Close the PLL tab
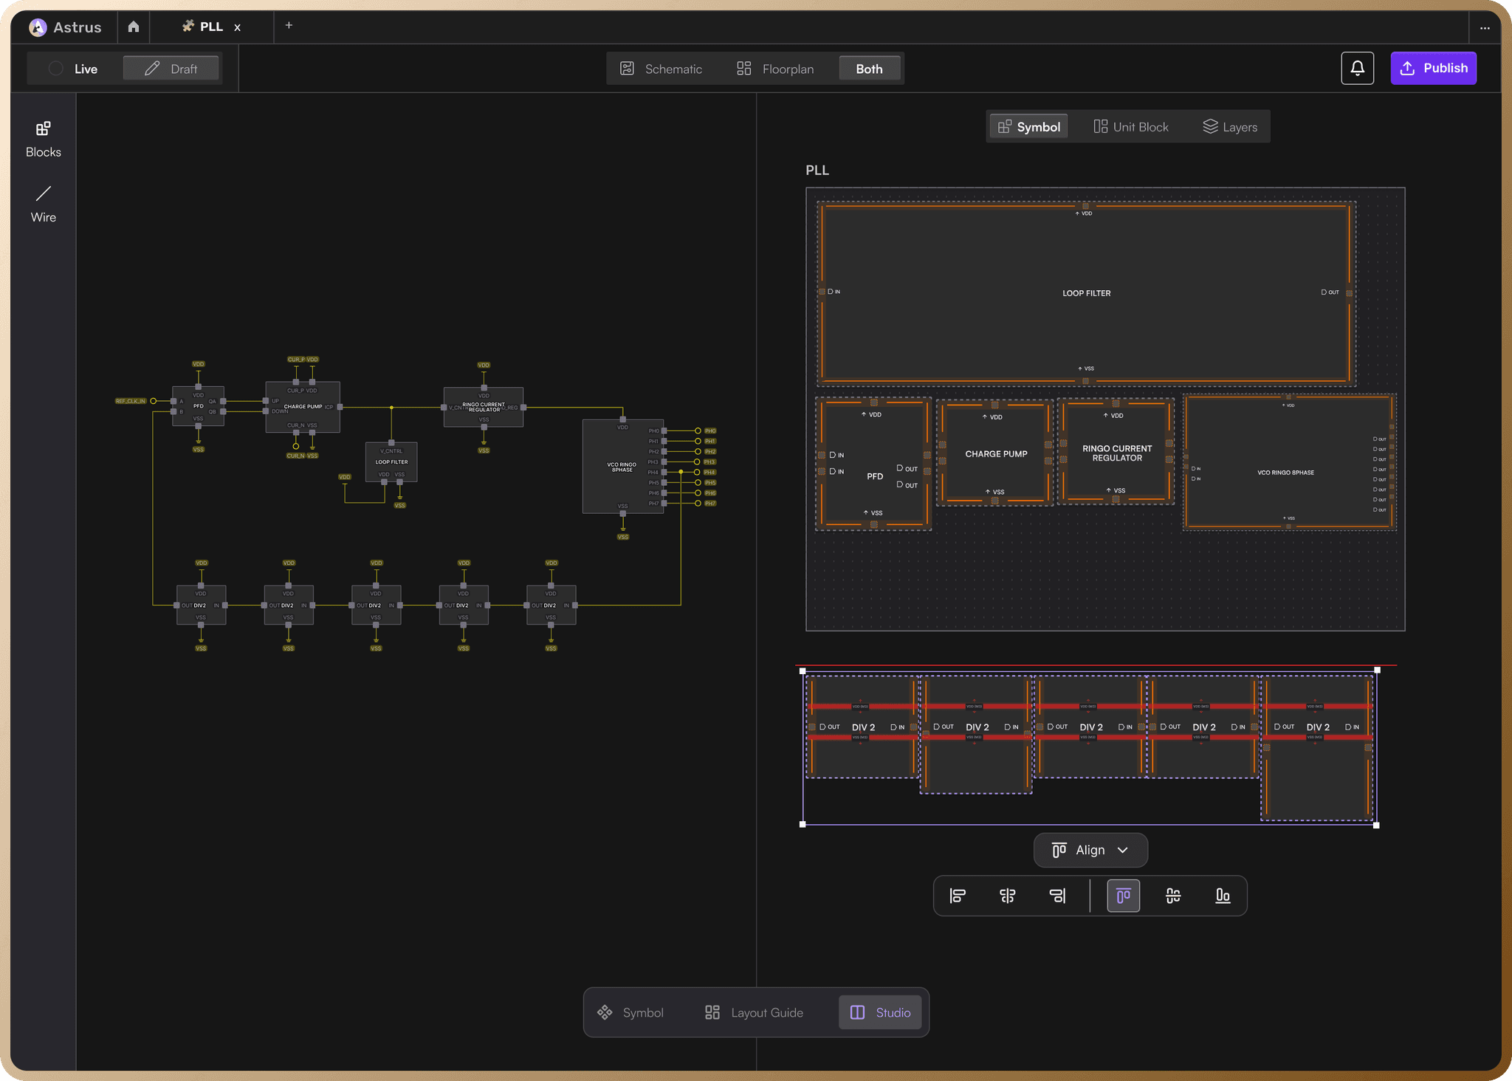This screenshot has height=1081, width=1512. point(237,27)
